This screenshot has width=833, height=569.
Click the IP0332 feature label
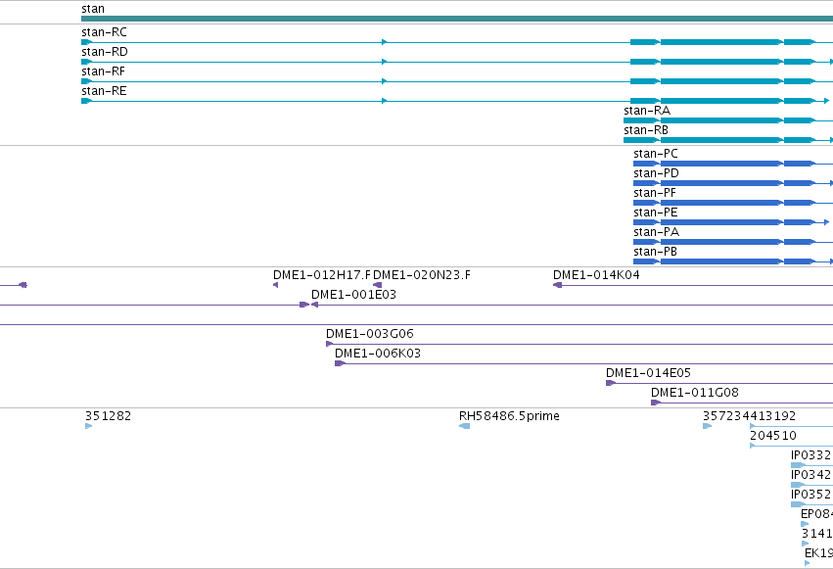(x=811, y=455)
